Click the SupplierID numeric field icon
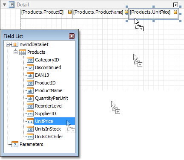The height and width of the screenshot is (160, 184). [30, 113]
